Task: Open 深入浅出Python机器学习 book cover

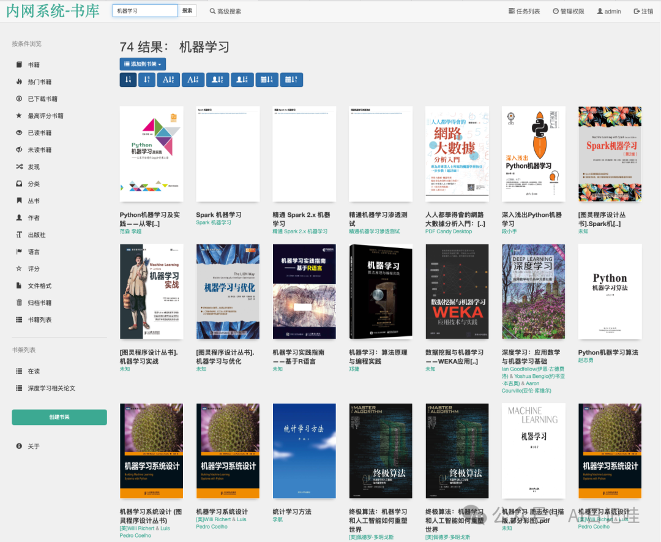Action: [533, 154]
